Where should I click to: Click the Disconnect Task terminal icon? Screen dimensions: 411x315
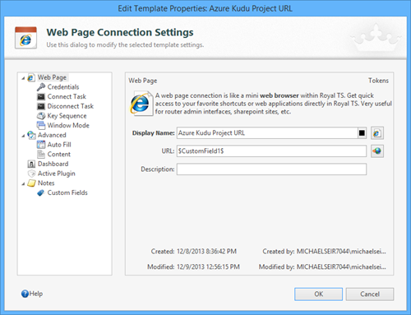click(x=41, y=106)
